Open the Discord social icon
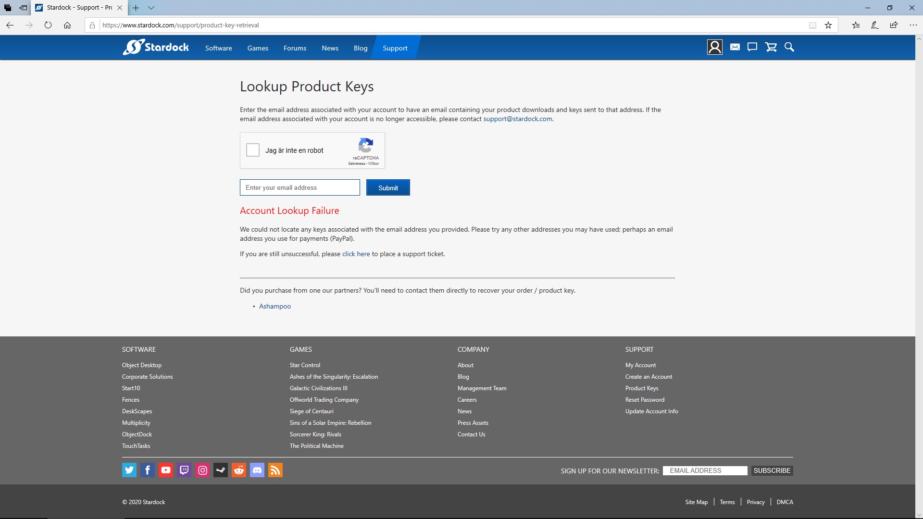The image size is (923, 519). coord(257,470)
